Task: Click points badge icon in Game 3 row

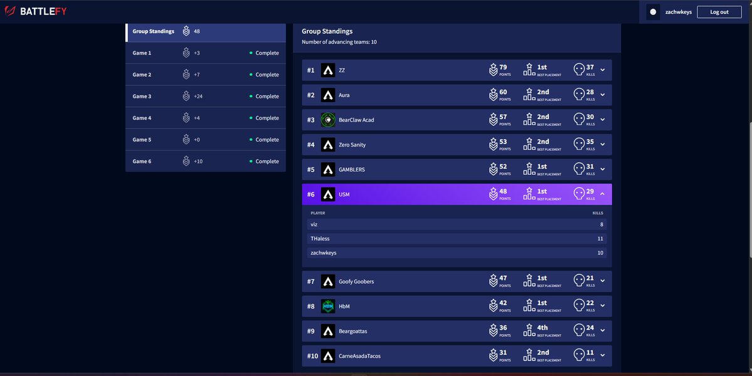Action: [186, 97]
